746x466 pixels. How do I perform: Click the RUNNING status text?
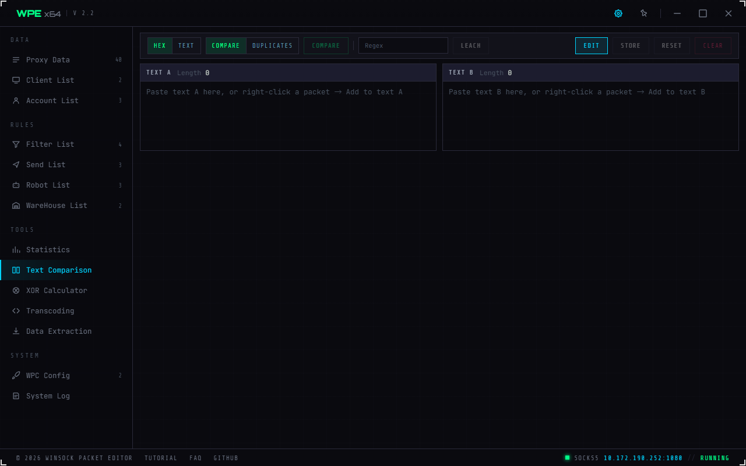click(x=715, y=458)
